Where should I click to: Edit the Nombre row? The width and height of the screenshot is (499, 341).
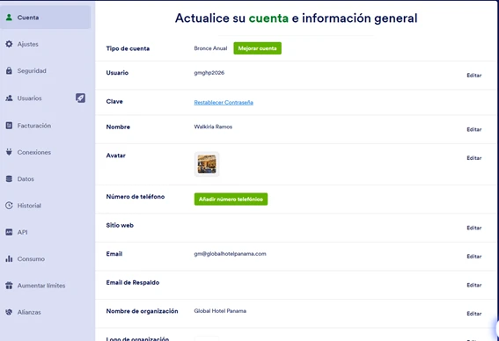tap(473, 129)
